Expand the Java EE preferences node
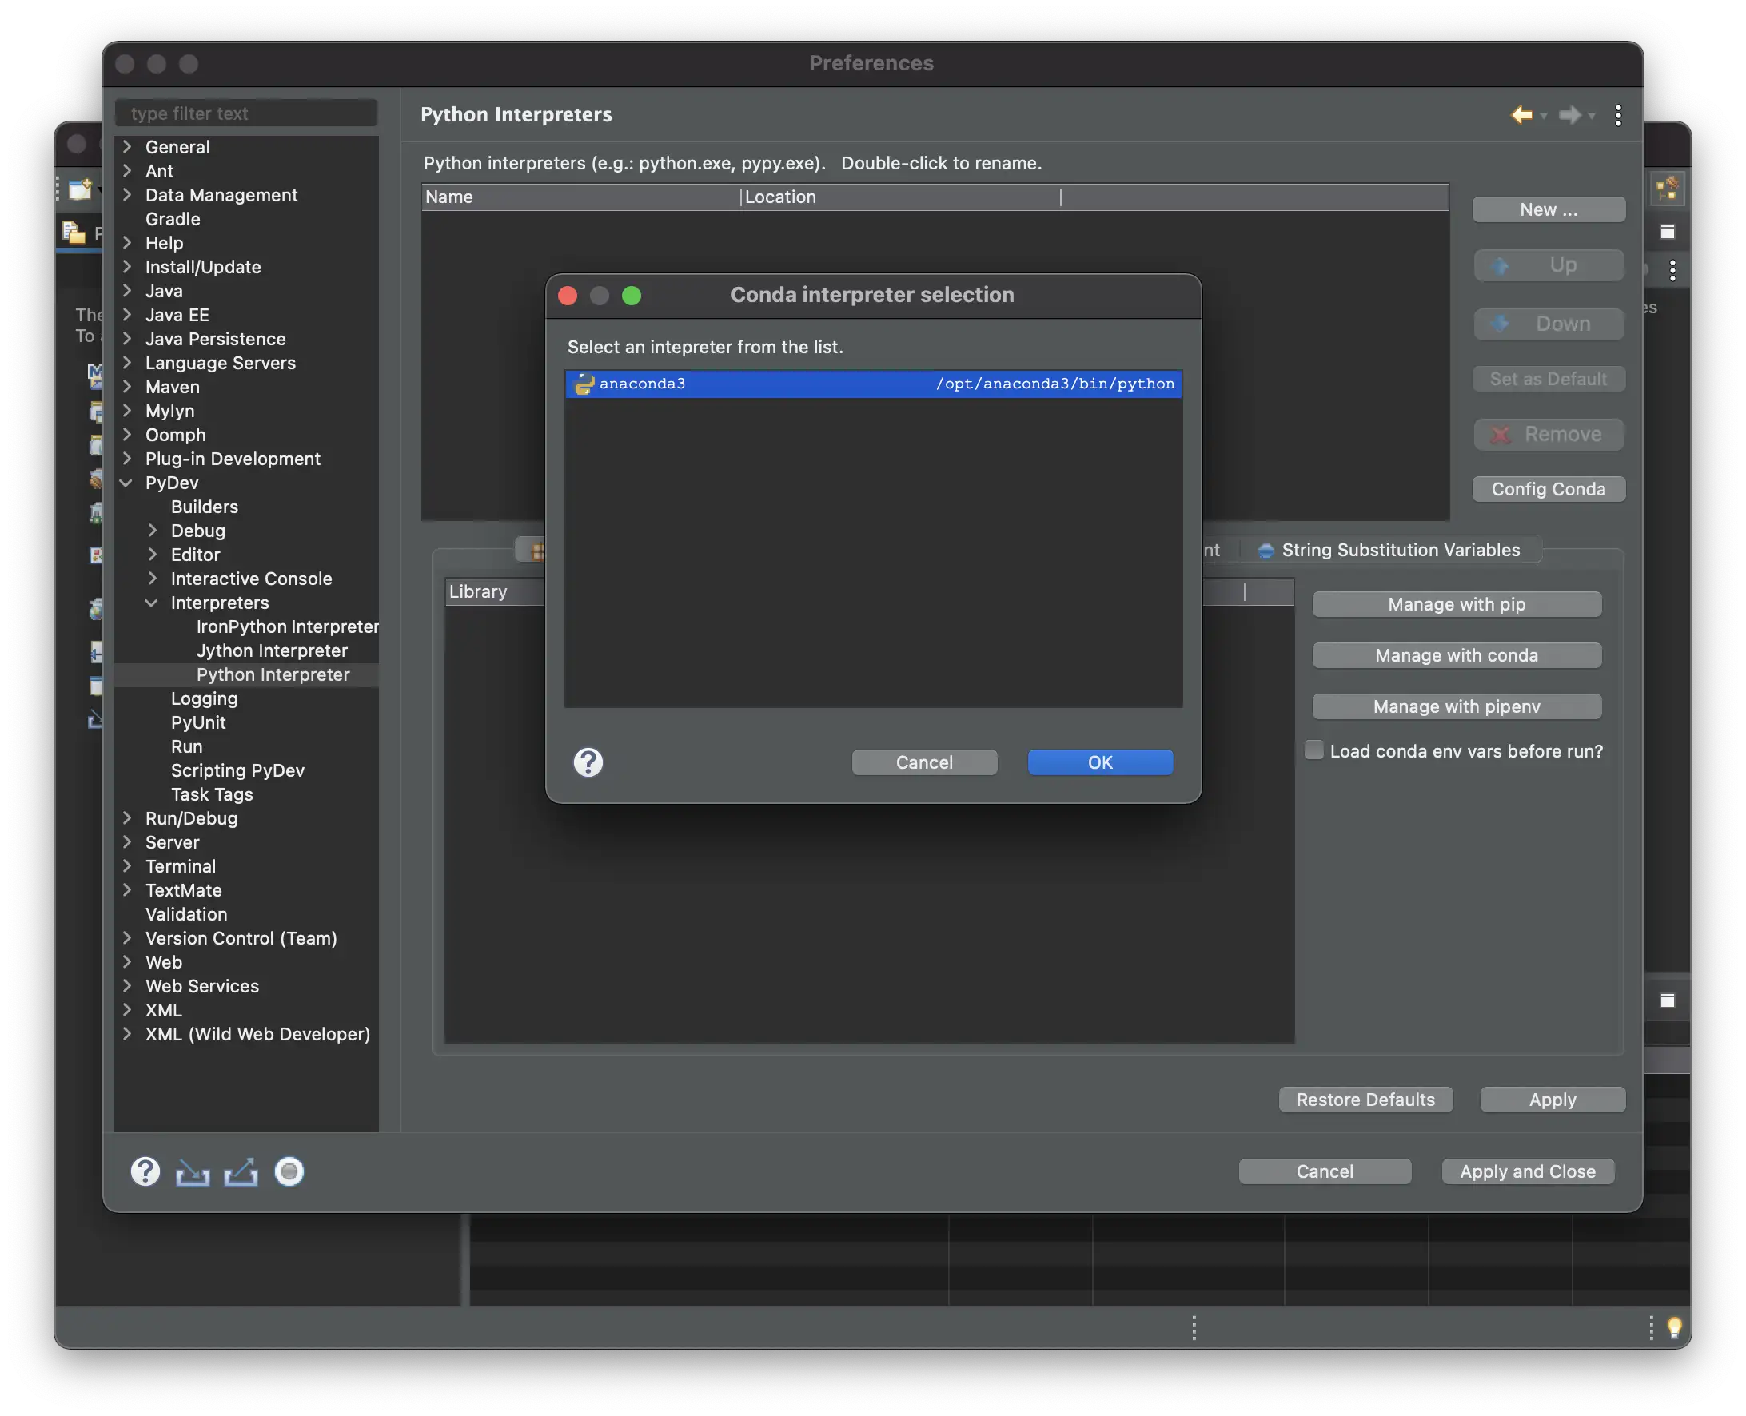1746x1416 pixels. (x=126, y=315)
